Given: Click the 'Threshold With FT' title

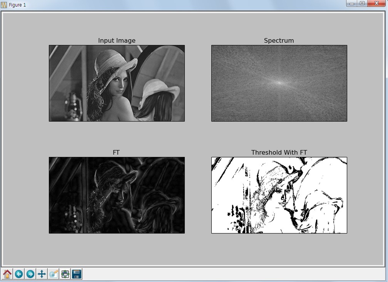Looking at the screenshot, I should pyautogui.click(x=279, y=152).
